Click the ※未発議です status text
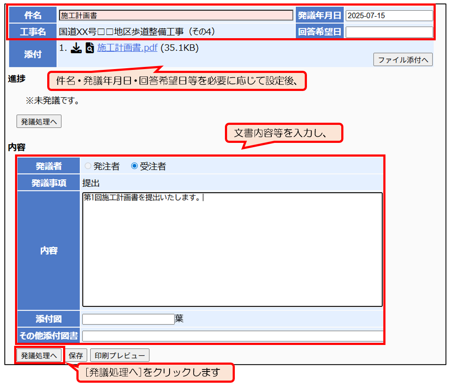This screenshot has width=449, height=384. tap(52, 102)
